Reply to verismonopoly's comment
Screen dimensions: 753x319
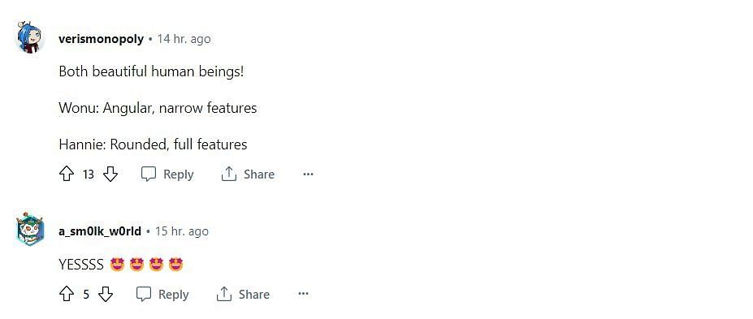(x=167, y=175)
